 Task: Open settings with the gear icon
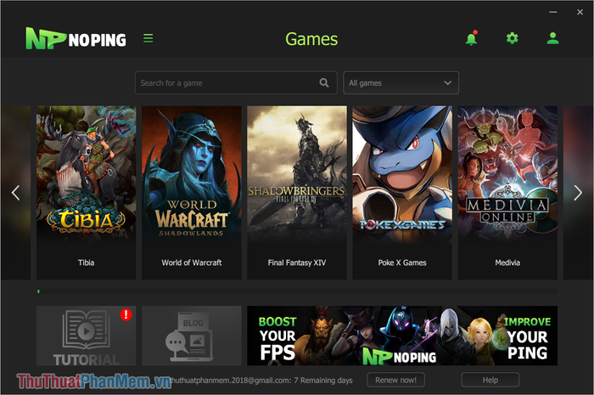(513, 38)
